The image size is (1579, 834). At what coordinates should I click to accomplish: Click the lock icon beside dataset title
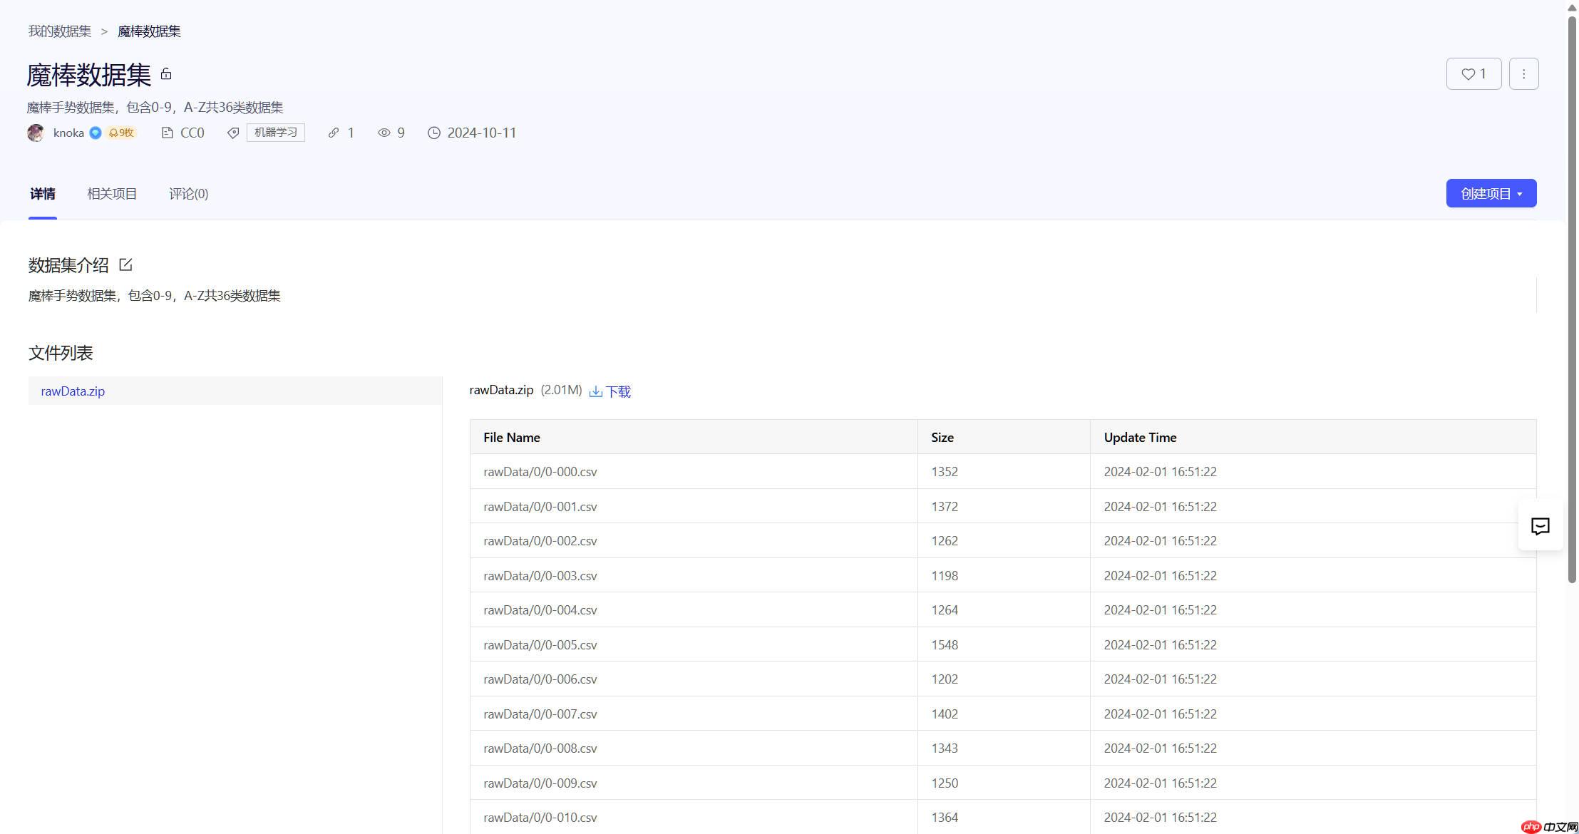point(166,74)
